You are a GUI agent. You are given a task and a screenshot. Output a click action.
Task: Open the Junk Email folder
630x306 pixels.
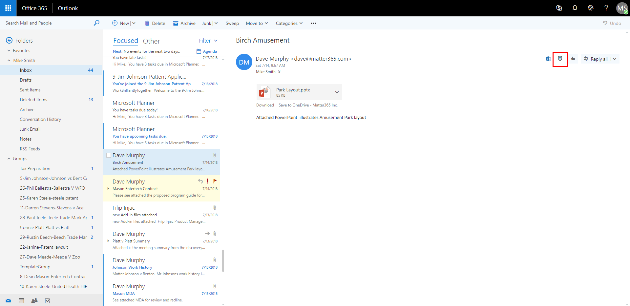51,129
